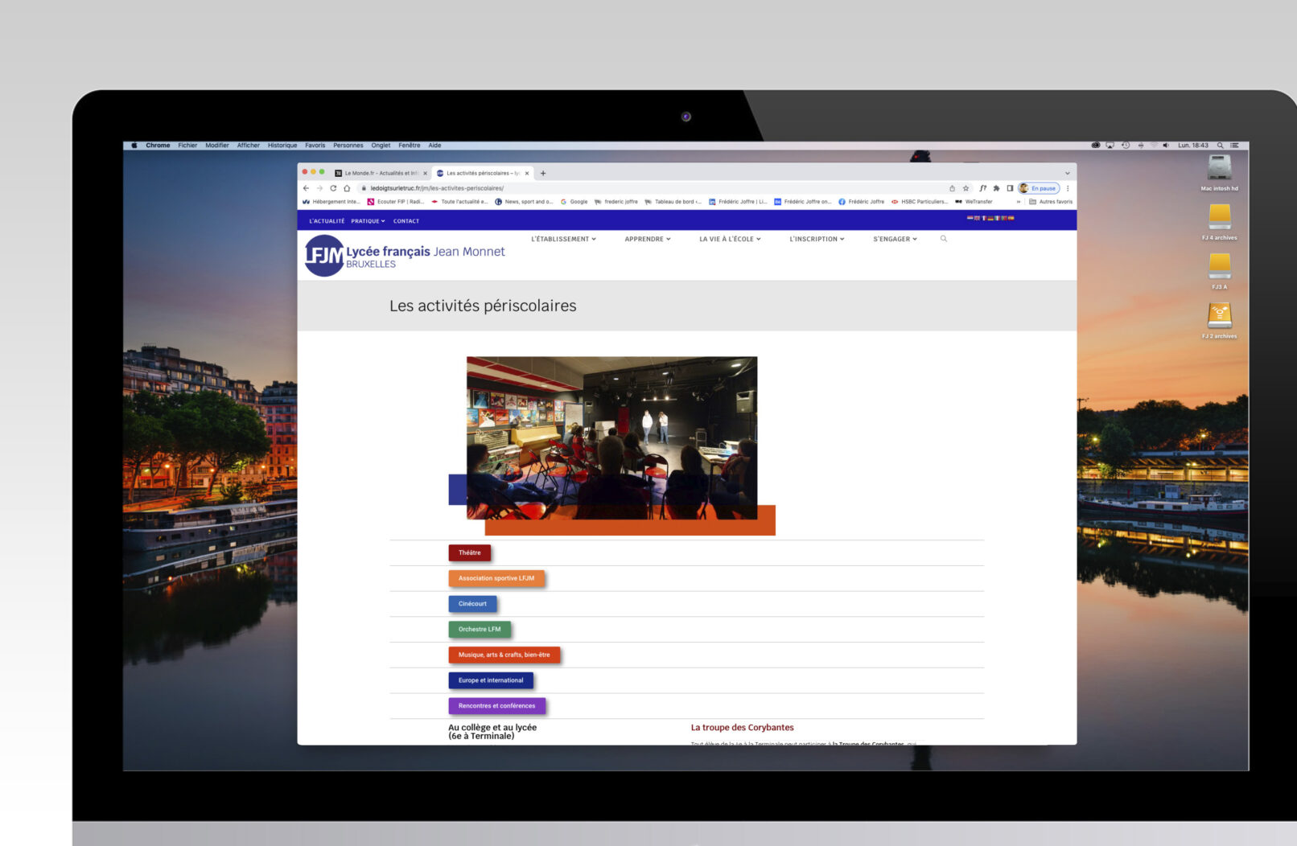This screenshot has width=1297, height=846.
Task: Open the macOS volume icon in menu bar
Action: coord(1165,146)
